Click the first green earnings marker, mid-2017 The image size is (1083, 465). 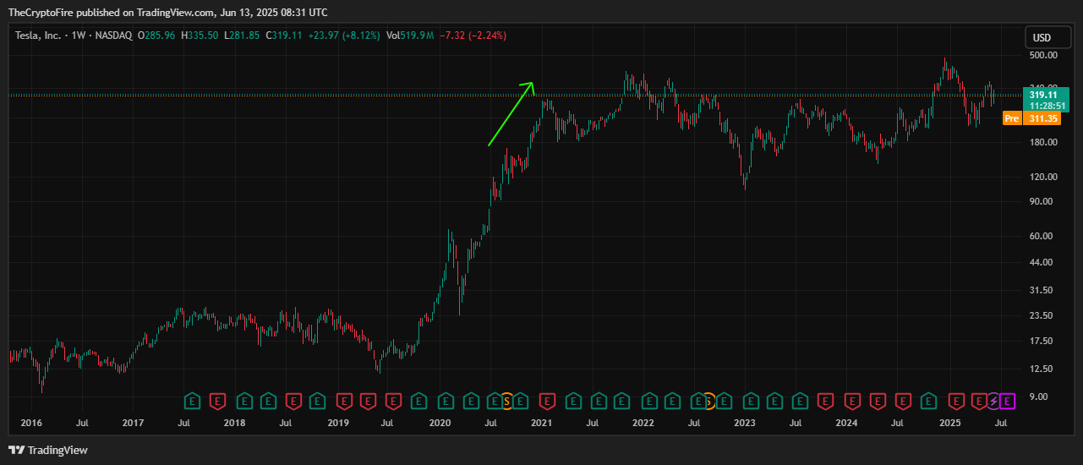pos(192,401)
